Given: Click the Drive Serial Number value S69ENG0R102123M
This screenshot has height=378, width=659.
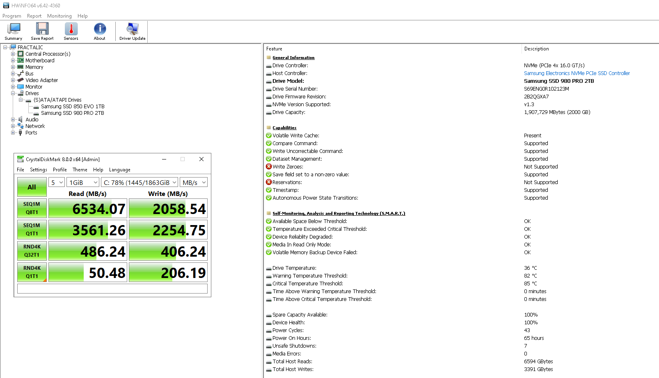Looking at the screenshot, I should point(547,89).
